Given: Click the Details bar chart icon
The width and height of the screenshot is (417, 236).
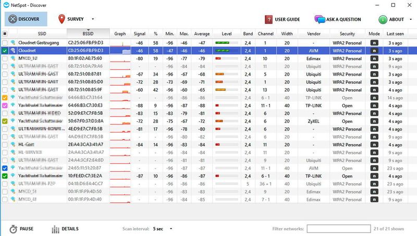Looking at the screenshot, I should tap(56, 229).
